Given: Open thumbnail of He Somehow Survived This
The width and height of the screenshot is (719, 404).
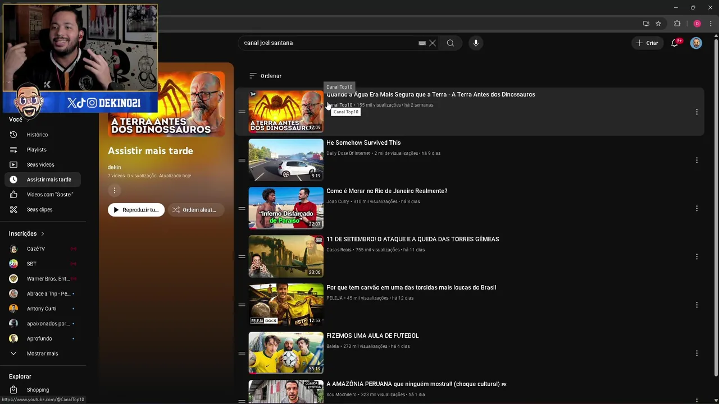Looking at the screenshot, I should pyautogui.click(x=286, y=160).
